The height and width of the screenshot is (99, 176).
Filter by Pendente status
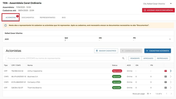point(135,58)
